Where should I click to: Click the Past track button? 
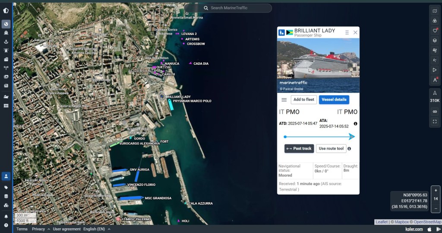click(x=299, y=149)
